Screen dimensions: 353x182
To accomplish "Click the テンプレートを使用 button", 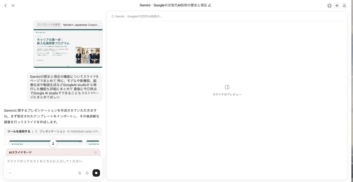I will (x=49, y=25).
